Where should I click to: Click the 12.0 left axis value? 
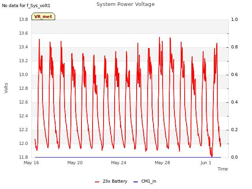23,143
